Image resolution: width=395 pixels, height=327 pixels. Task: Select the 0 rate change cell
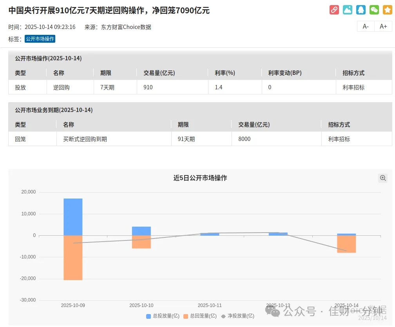[299, 87]
